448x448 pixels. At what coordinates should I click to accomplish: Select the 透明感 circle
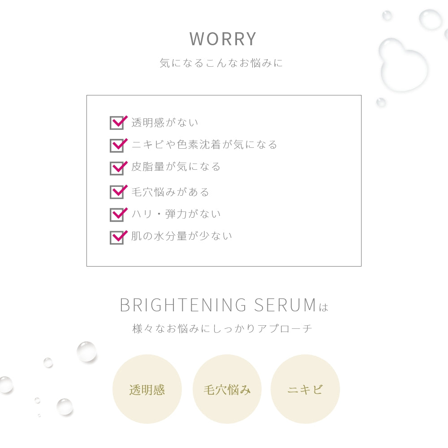tap(147, 389)
